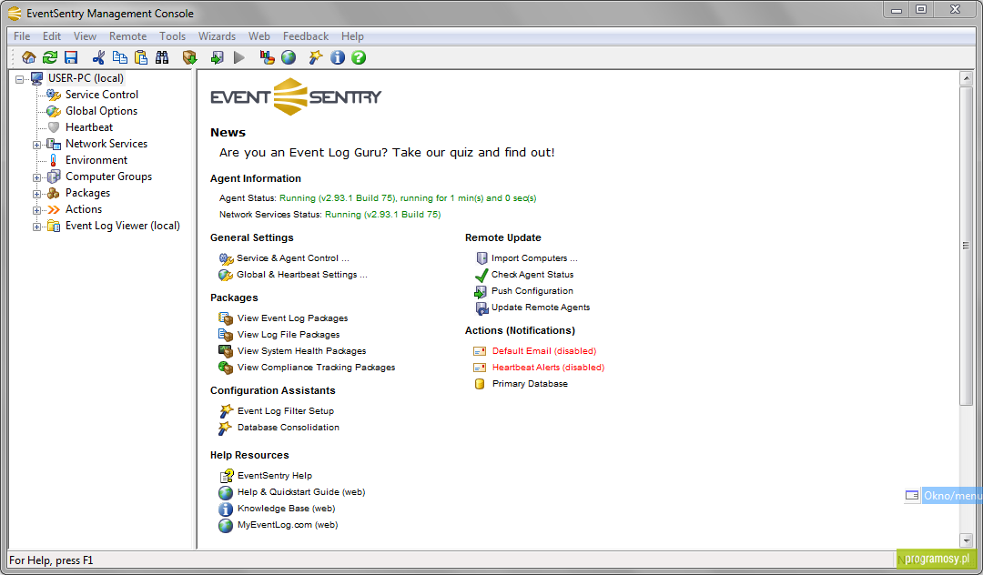Open Help & Quickstart Guide (web)
Viewport: 983px width, 575px height.
(301, 491)
